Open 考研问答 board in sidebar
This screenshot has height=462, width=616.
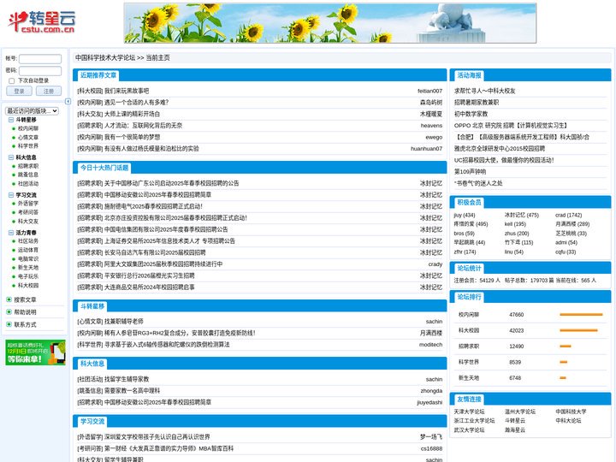28,212
